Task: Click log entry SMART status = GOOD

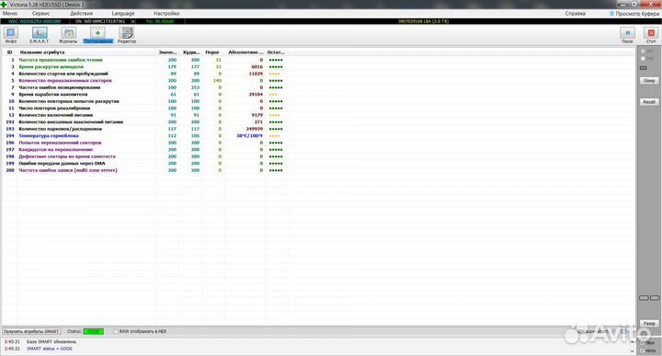Action: [50, 349]
